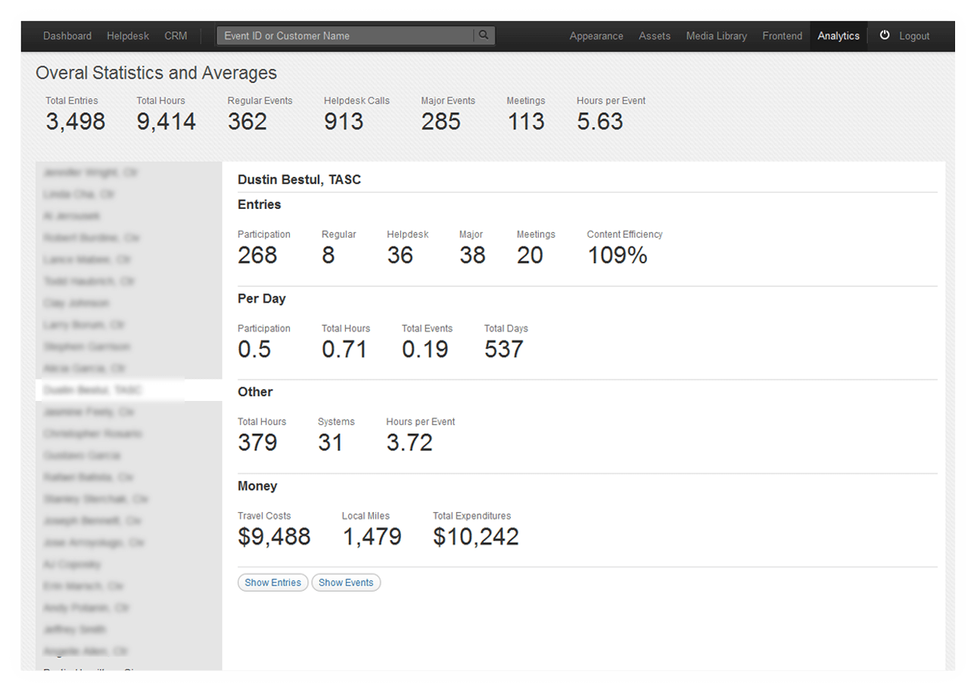Click the Total Expenditures figure

click(475, 536)
